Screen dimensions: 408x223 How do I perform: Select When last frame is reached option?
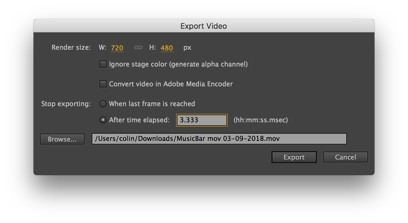tap(103, 104)
